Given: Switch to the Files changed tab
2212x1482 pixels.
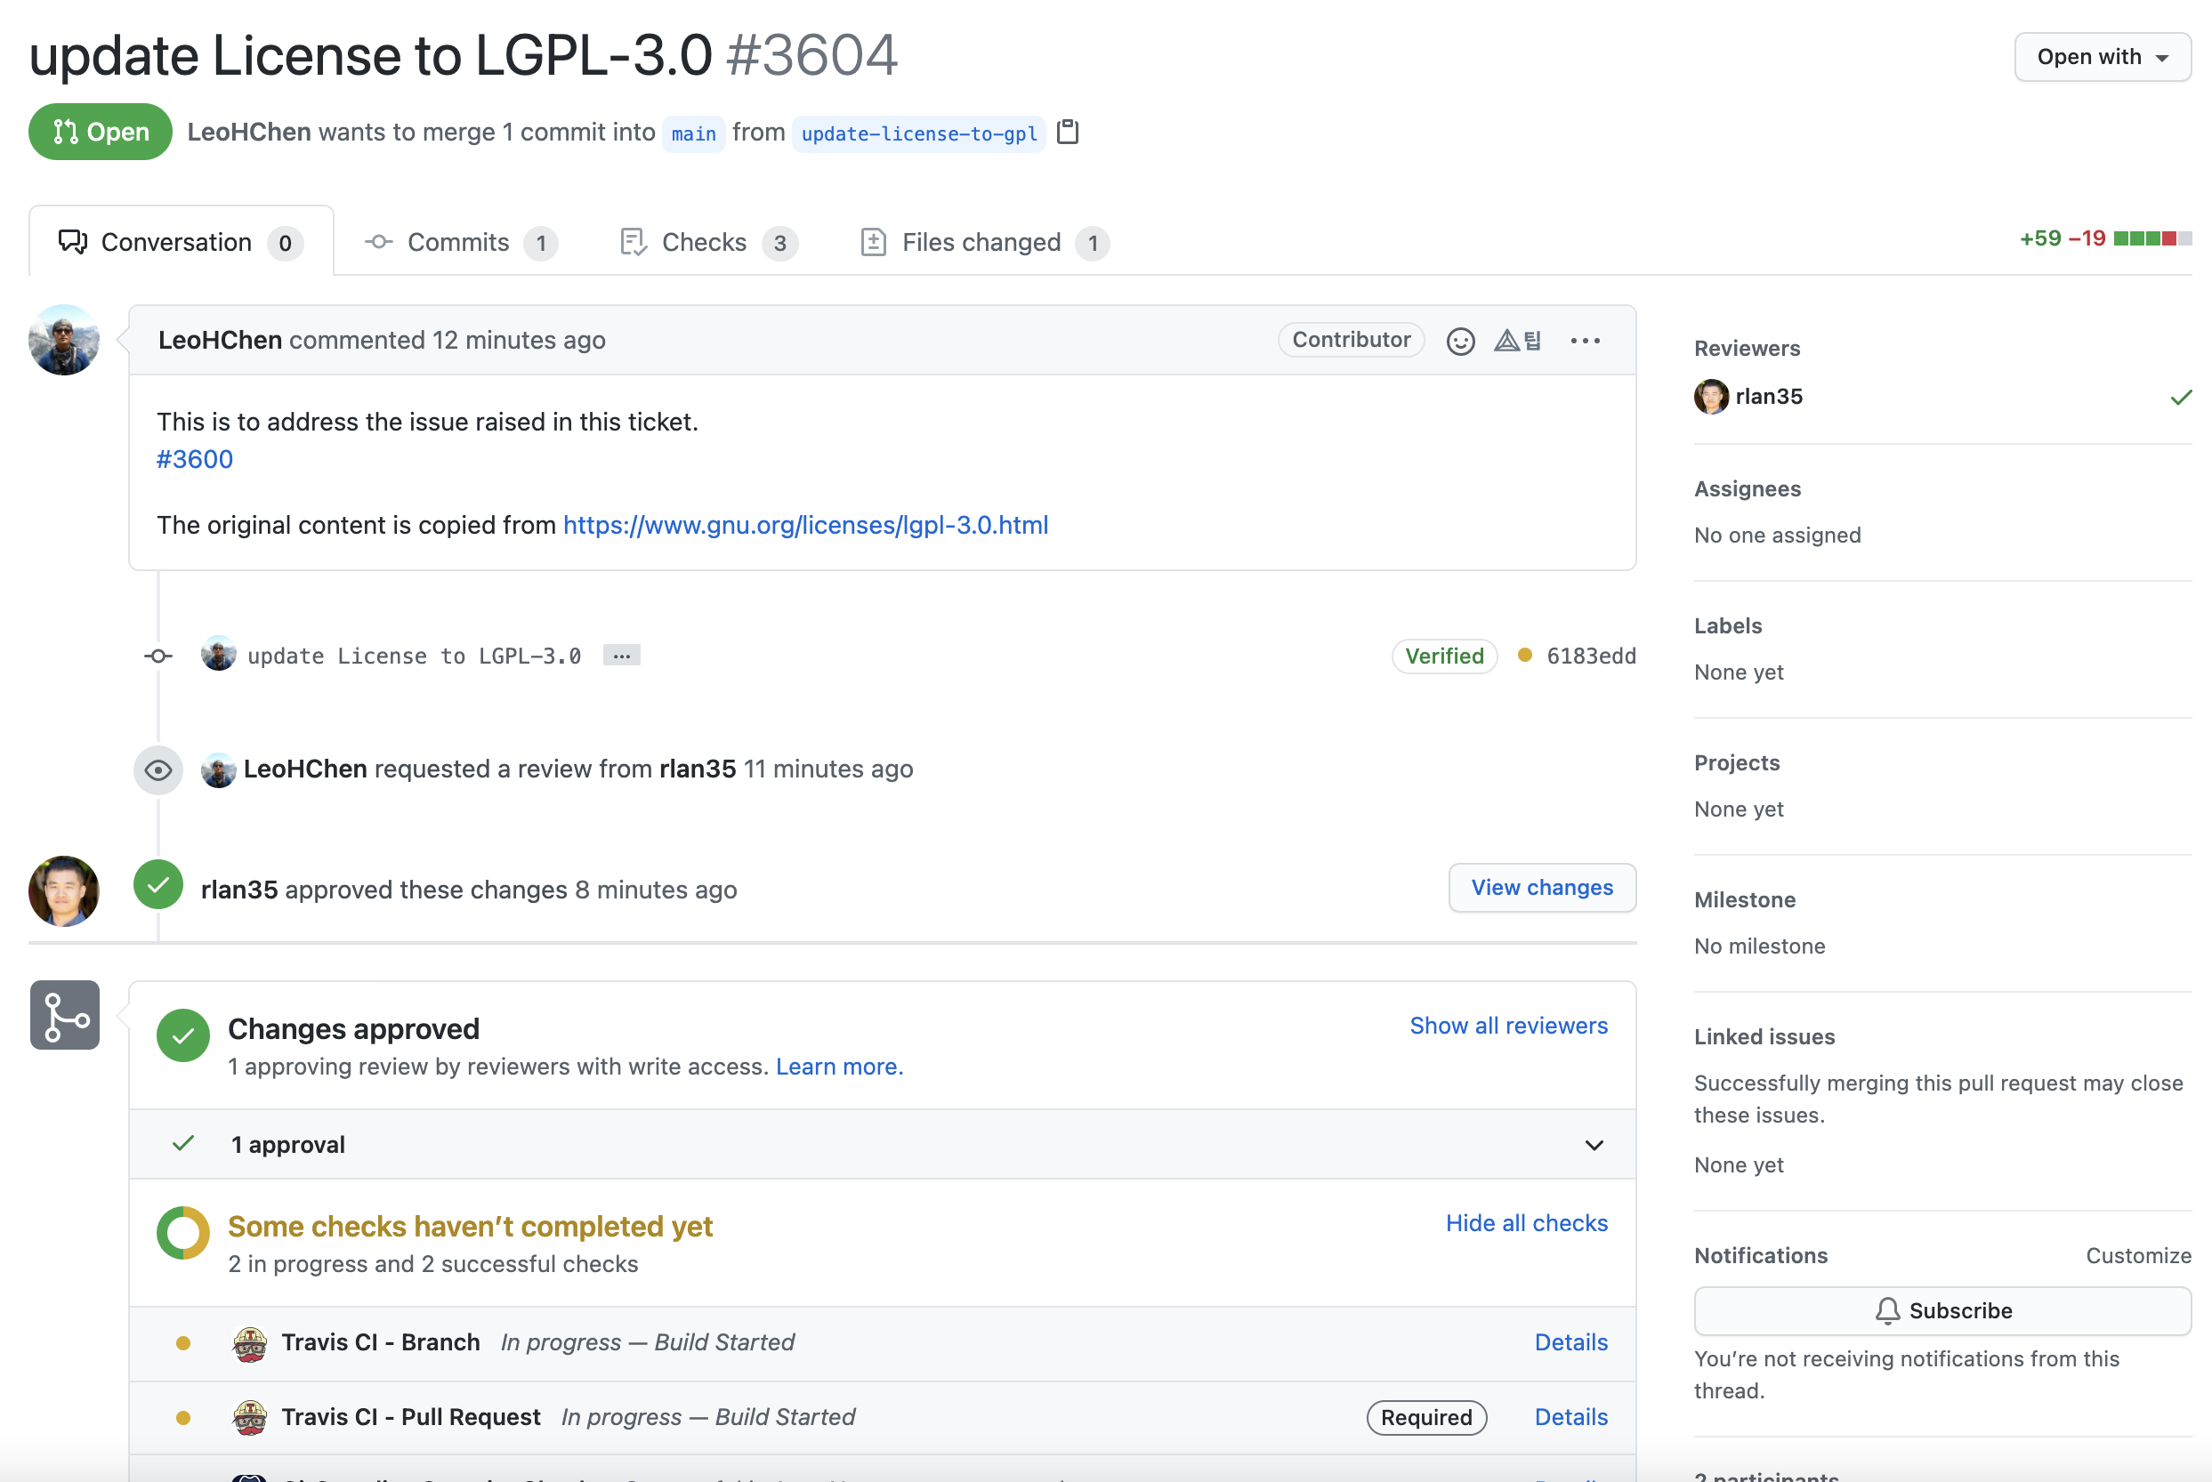Looking at the screenshot, I should click(x=983, y=243).
